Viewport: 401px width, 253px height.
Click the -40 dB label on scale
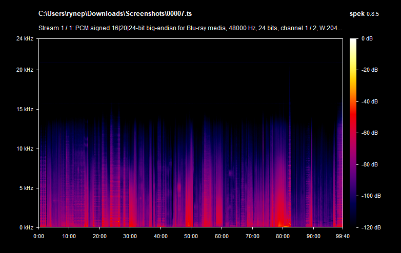pos(370,101)
